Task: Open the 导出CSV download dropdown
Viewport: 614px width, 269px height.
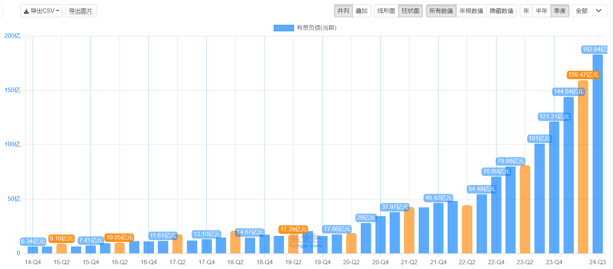Action: coord(41,11)
